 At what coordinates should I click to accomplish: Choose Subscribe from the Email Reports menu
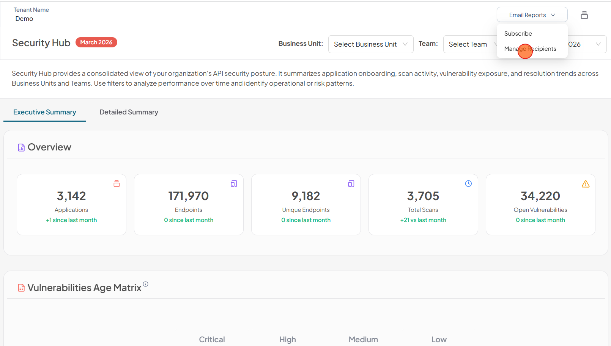pos(518,34)
